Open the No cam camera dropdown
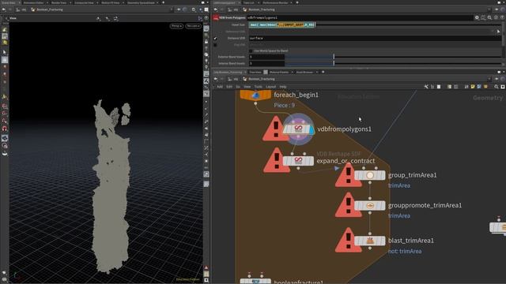 (x=193, y=26)
